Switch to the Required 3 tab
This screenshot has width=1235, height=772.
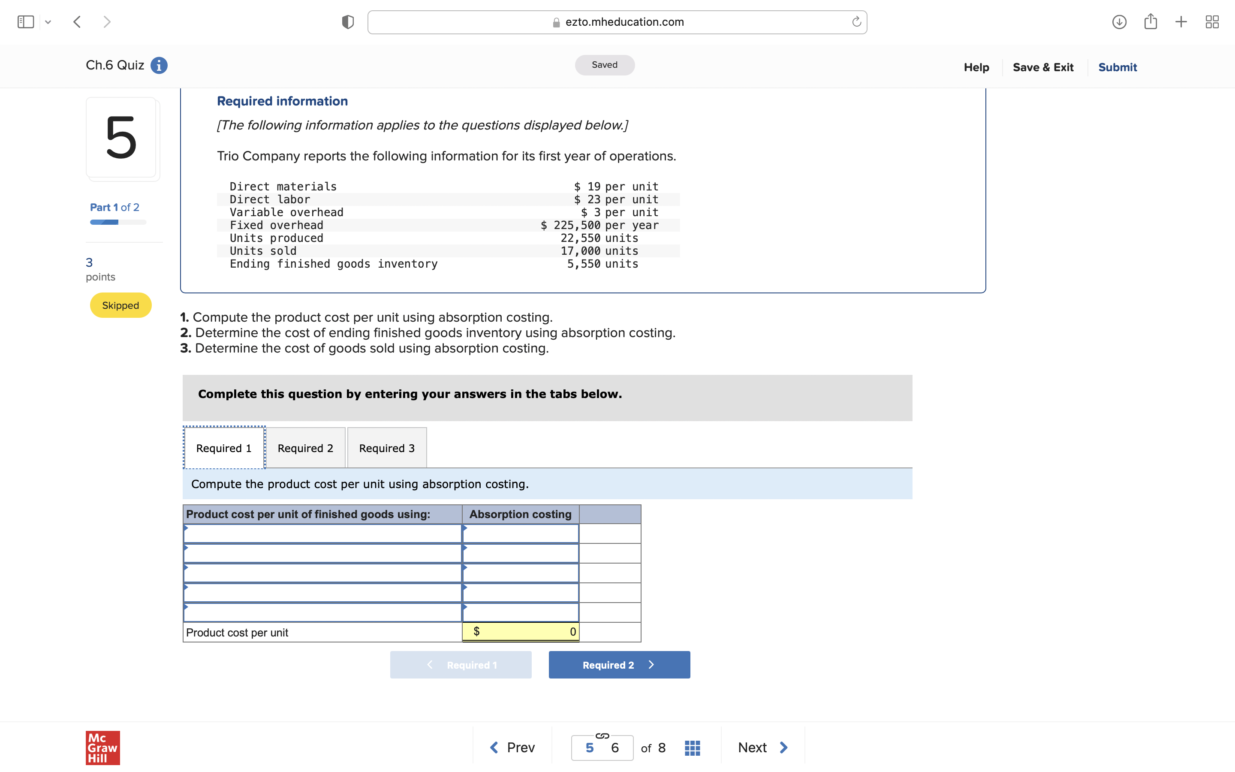[x=387, y=448]
